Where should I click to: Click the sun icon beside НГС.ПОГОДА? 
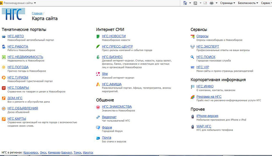(4, 67)
